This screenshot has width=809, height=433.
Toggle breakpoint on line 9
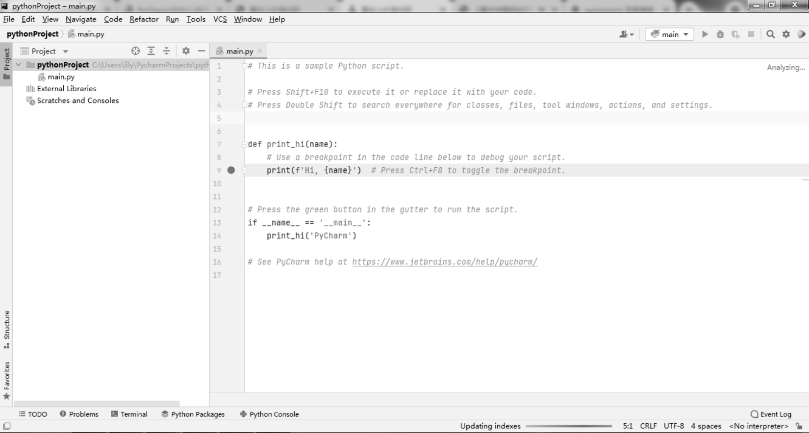coord(231,170)
